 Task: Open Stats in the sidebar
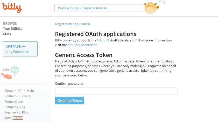pos(7,34)
